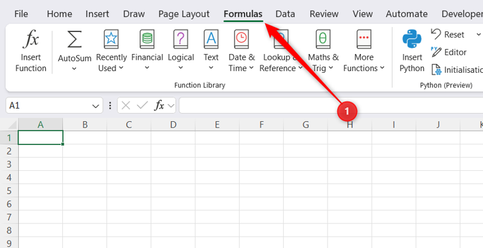The height and width of the screenshot is (248, 483).
Task: Select row 5 header
Action: pyautogui.click(x=9, y=191)
